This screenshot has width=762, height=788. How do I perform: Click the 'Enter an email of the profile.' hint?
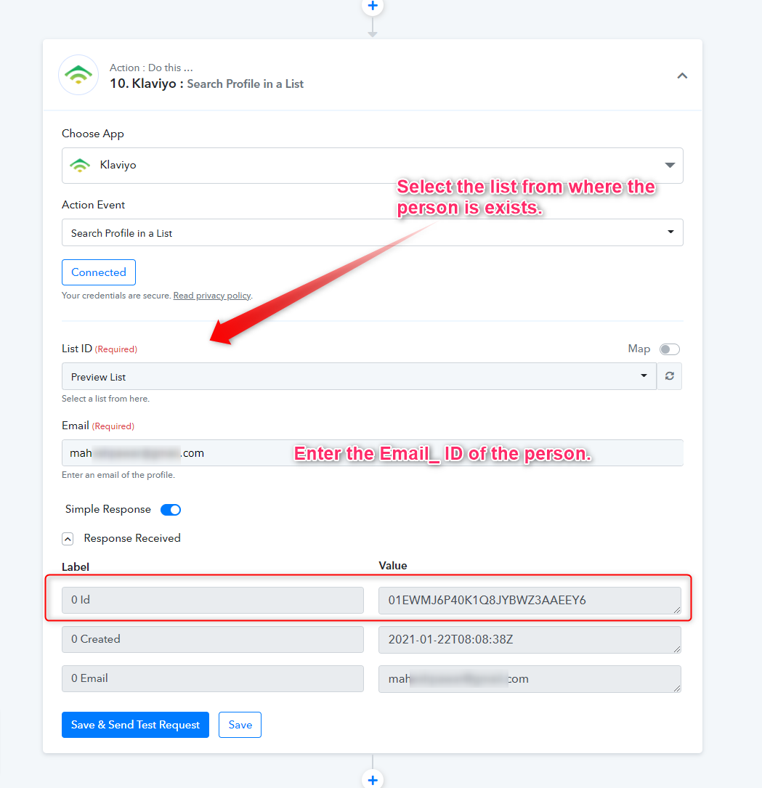118,475
